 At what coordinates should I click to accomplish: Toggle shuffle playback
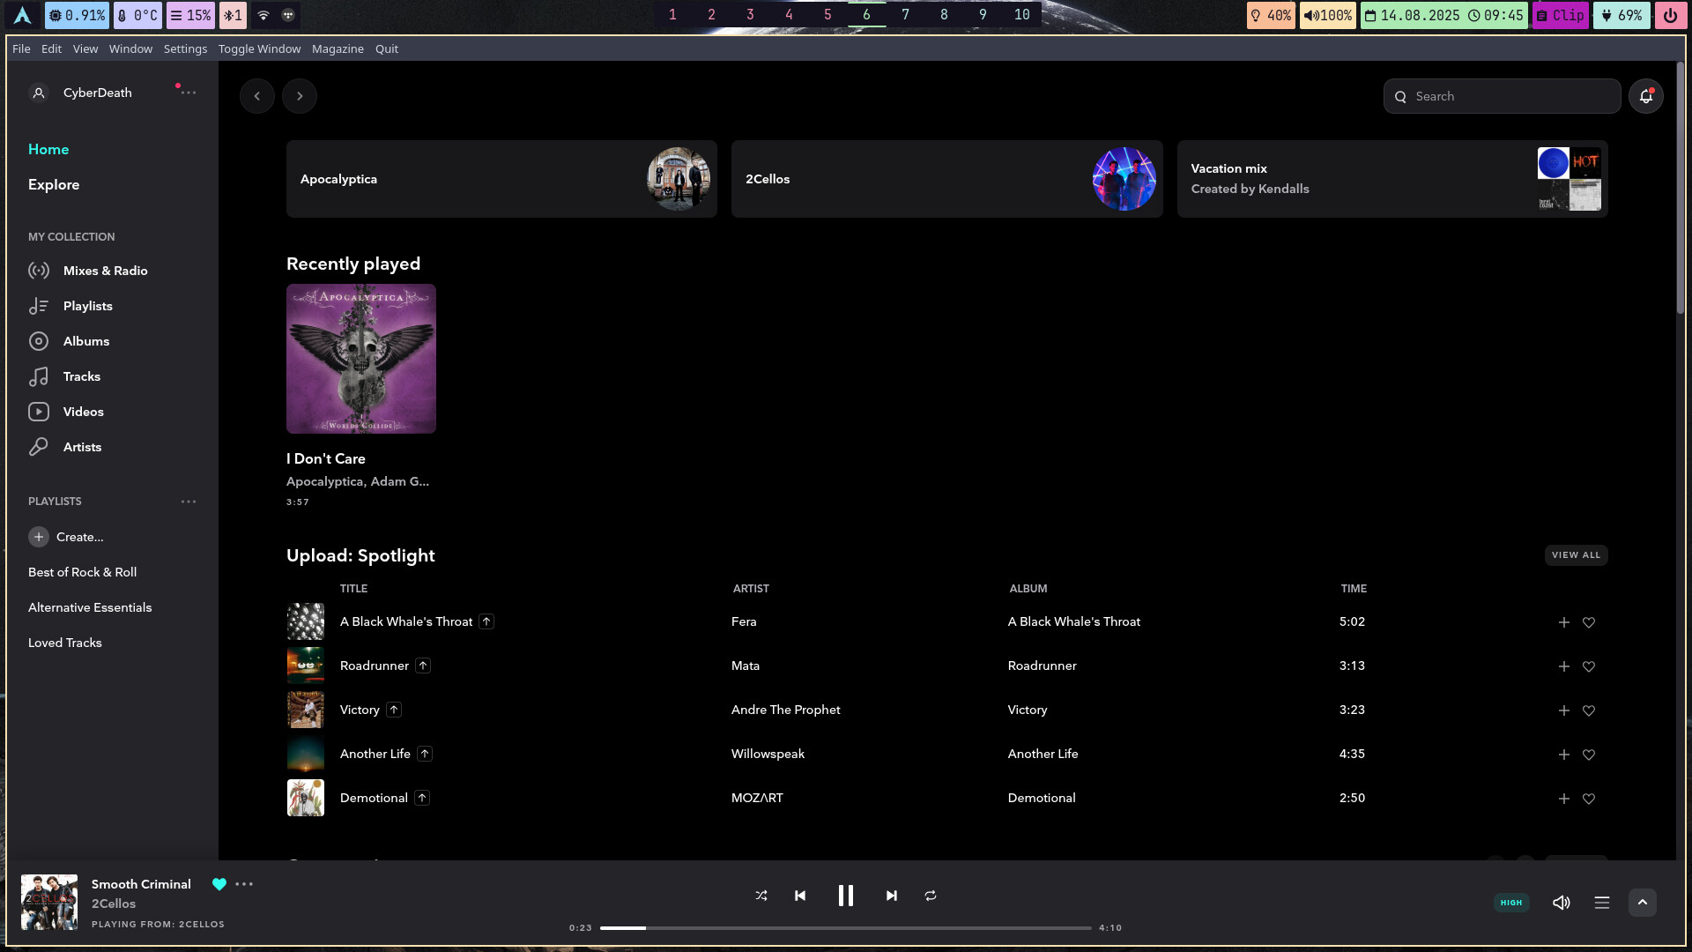[x=761, y=896]
